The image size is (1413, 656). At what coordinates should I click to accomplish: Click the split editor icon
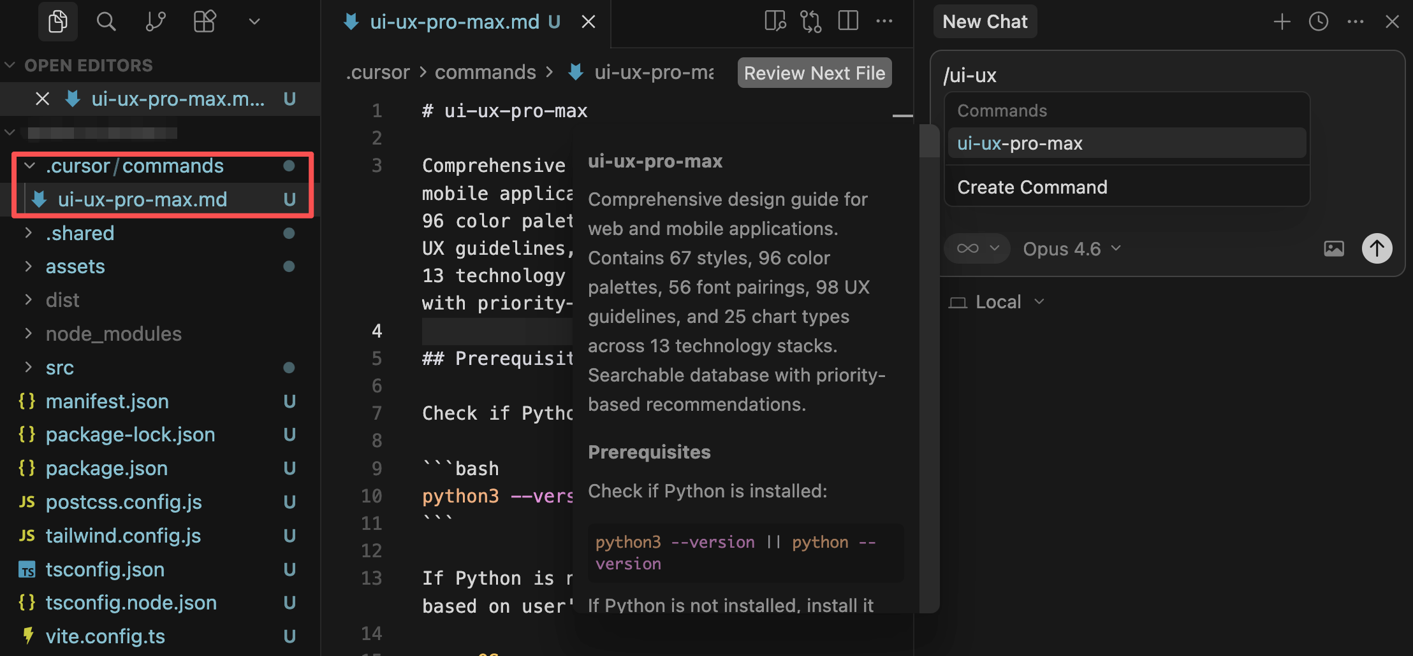(848, 22)
